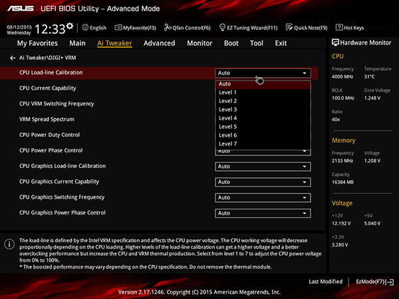Click the 1.248 V core voltage value

(x=372, y=98)
